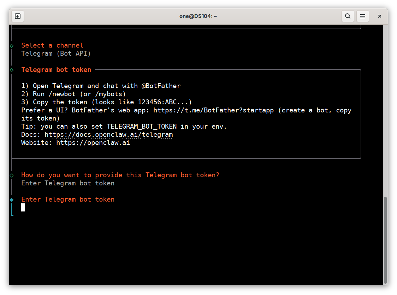Open the BotFather startapp URL
Screen dimensions: 397x295
pos(213,110)
